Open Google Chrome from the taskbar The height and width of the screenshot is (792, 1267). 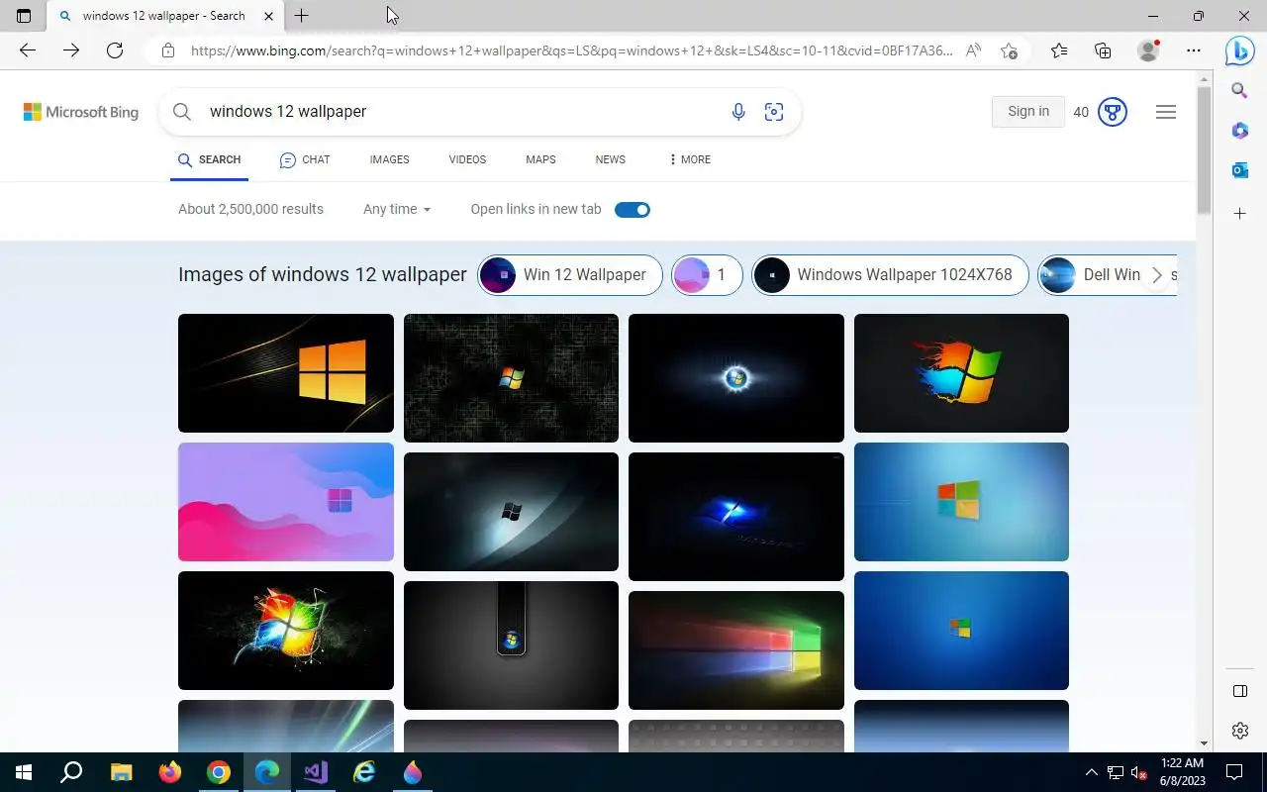(x=219, y=772)
